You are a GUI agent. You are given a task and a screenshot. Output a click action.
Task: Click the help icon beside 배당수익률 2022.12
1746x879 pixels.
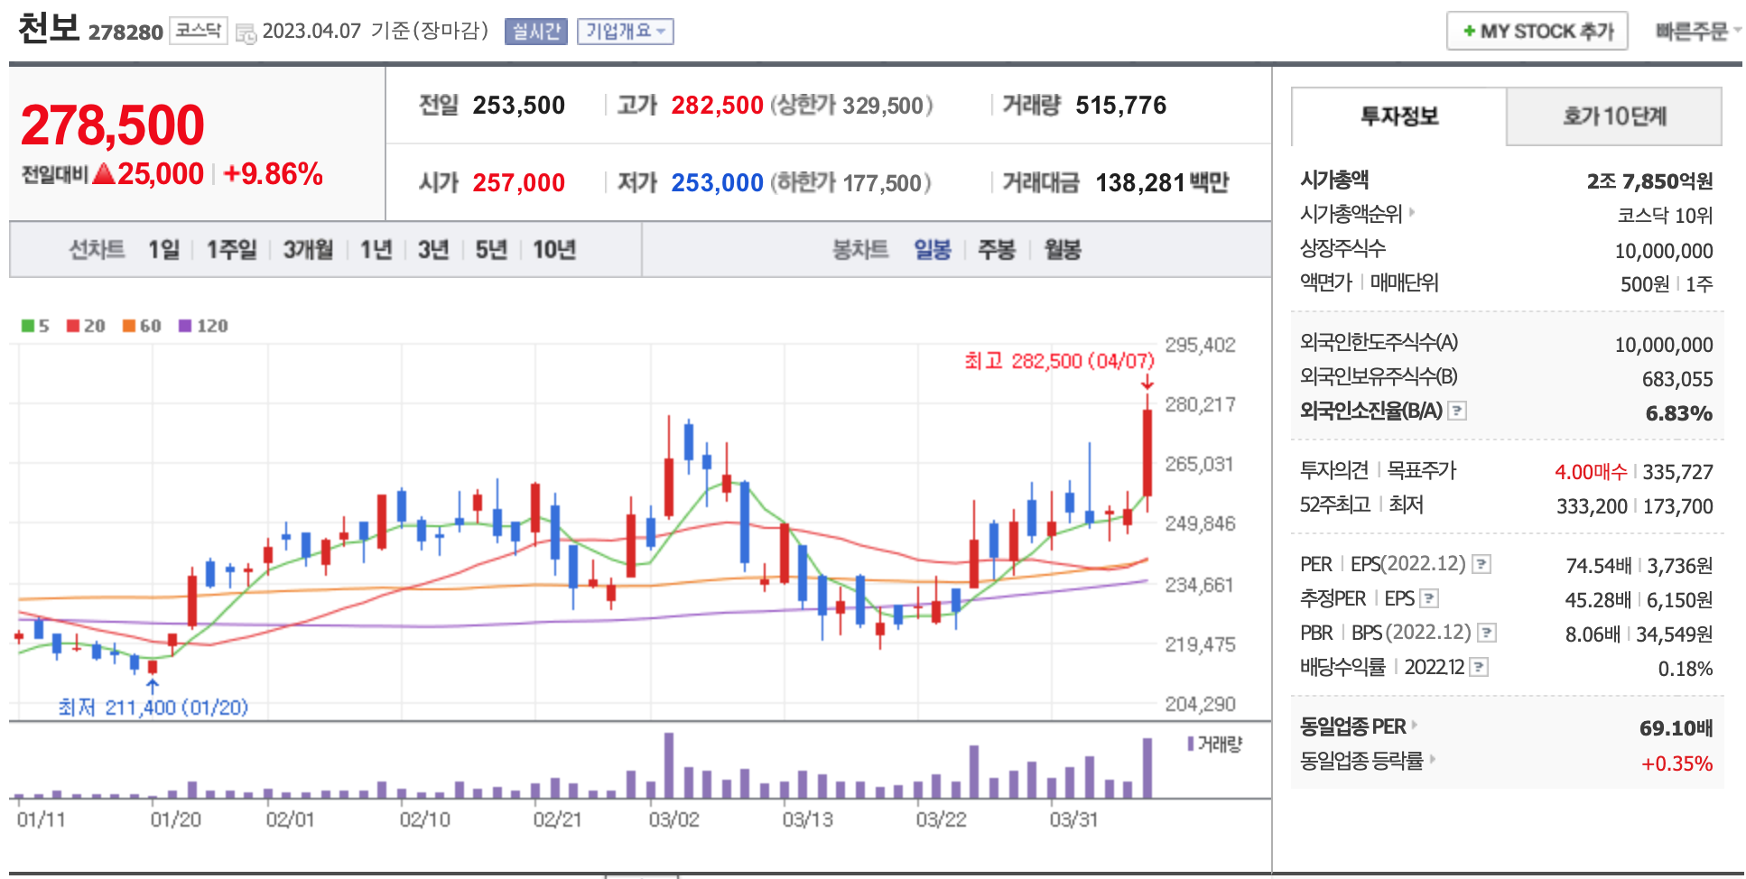coord(1478,668)
